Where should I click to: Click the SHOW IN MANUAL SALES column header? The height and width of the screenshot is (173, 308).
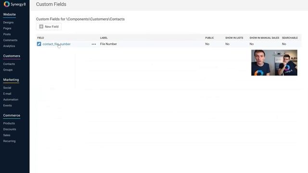tap(264, 37)
